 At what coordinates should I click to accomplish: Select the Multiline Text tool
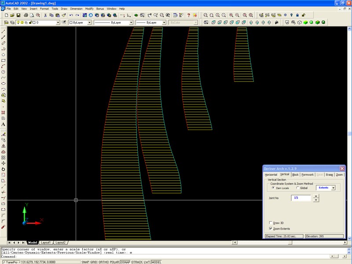(4, 124)
